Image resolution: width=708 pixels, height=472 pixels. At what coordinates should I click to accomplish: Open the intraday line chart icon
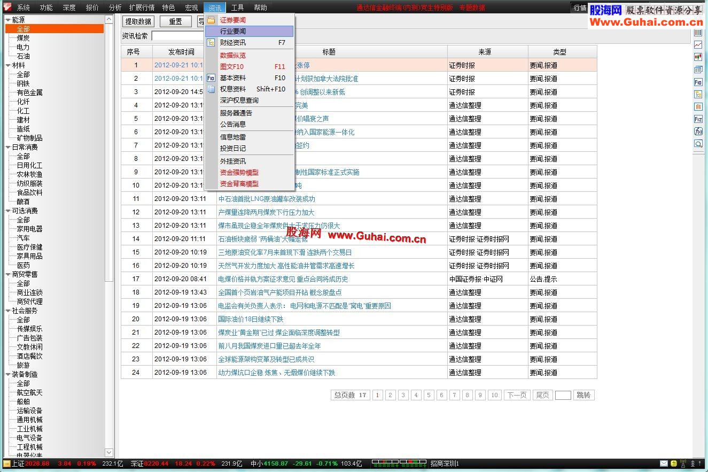[x=698, y=45]
